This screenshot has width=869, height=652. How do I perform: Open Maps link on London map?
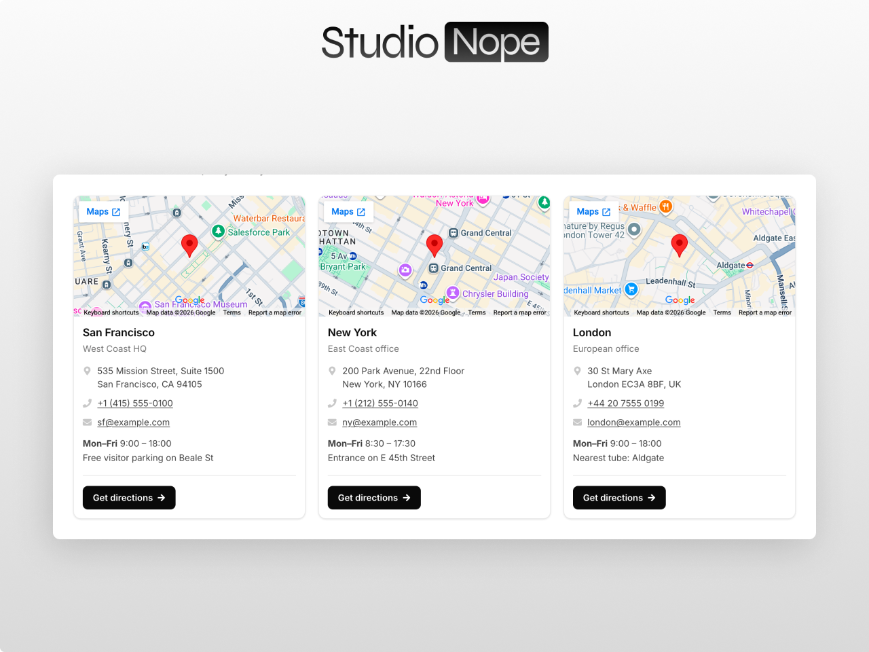click(x=593, y=212)
